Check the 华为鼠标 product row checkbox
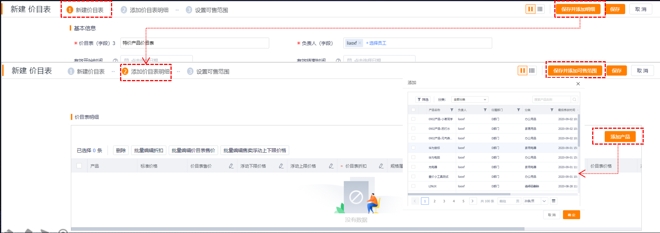This screenshot has height=233, width=660. coord(413,148)
